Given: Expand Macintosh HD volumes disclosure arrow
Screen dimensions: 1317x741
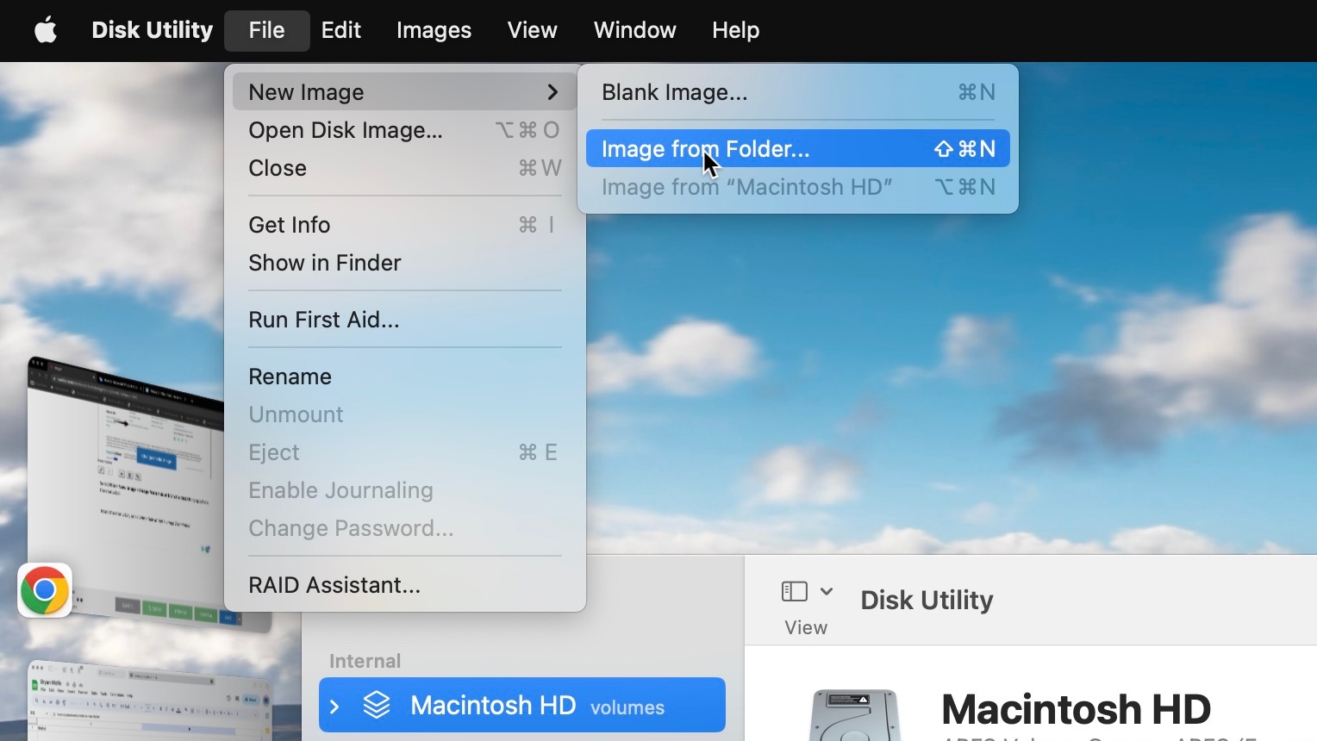Looking at the screenshot, I should pyautogui.click(x=334, y=707).
